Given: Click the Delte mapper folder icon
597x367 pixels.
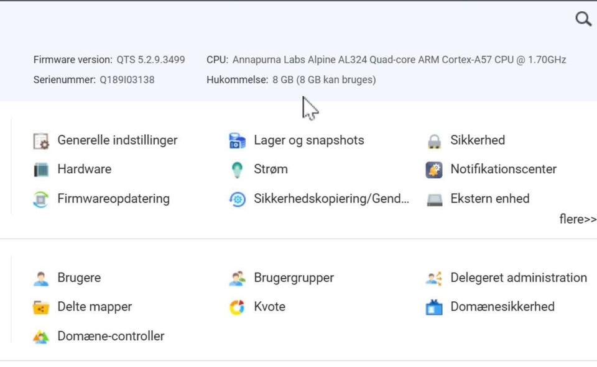Looking at the screenshot, I should (41, 307).
